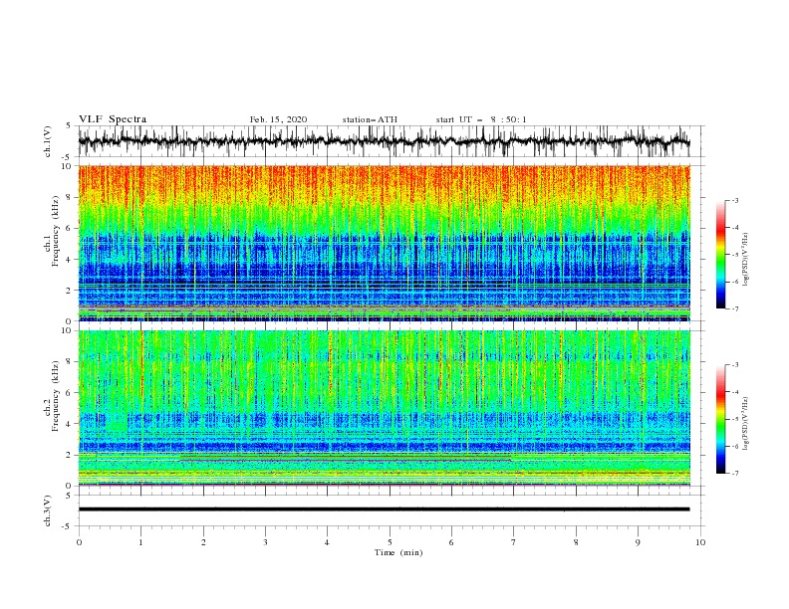Screen dimensions: 789x609
Task: Click the flat ch.3 voltage trace
Action: coord(384,509)
